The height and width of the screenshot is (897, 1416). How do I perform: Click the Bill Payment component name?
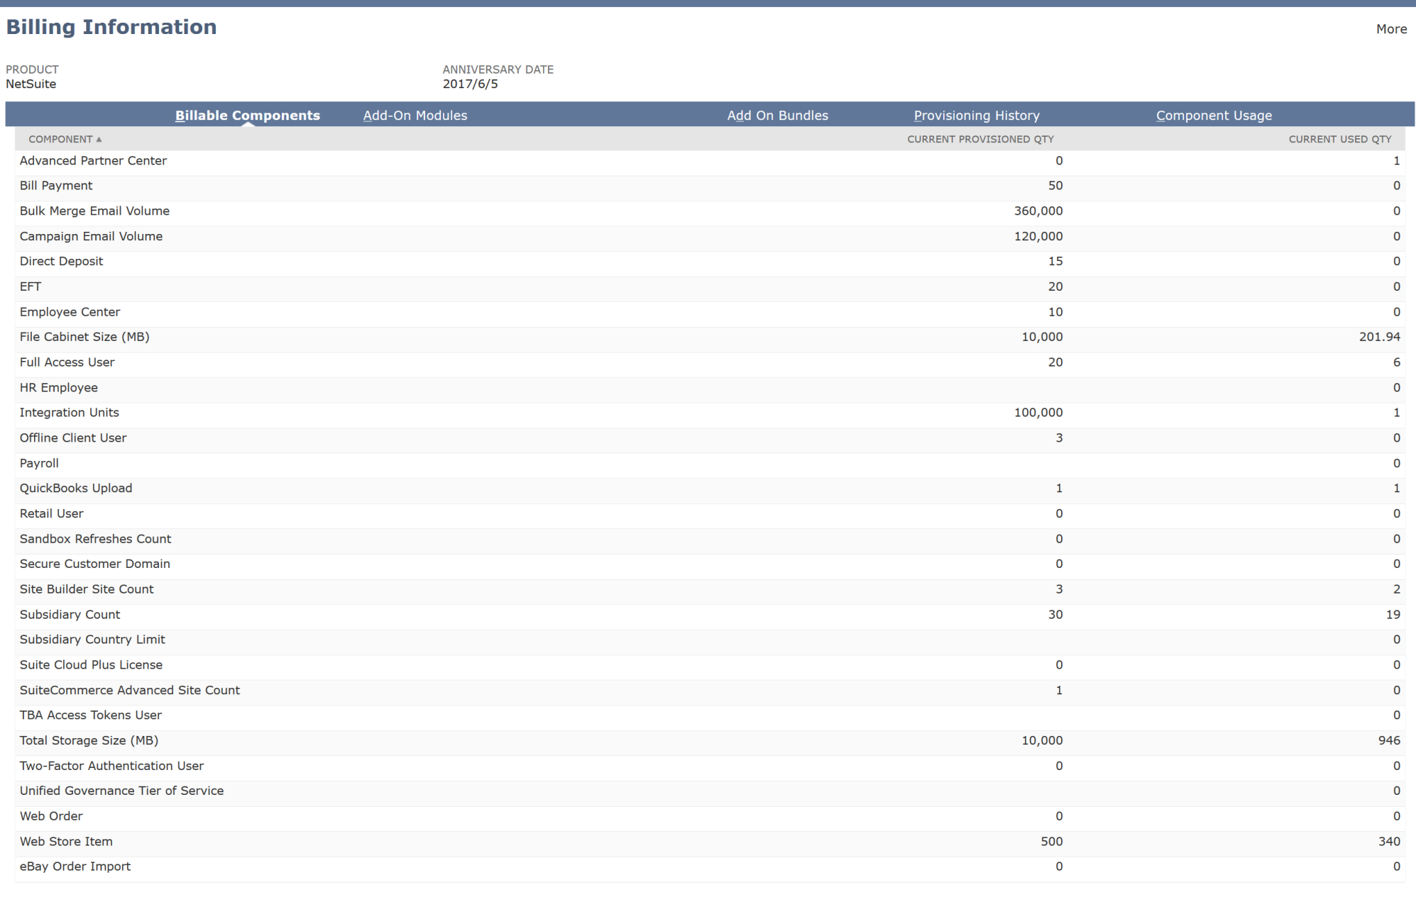[x=56, y=186]
